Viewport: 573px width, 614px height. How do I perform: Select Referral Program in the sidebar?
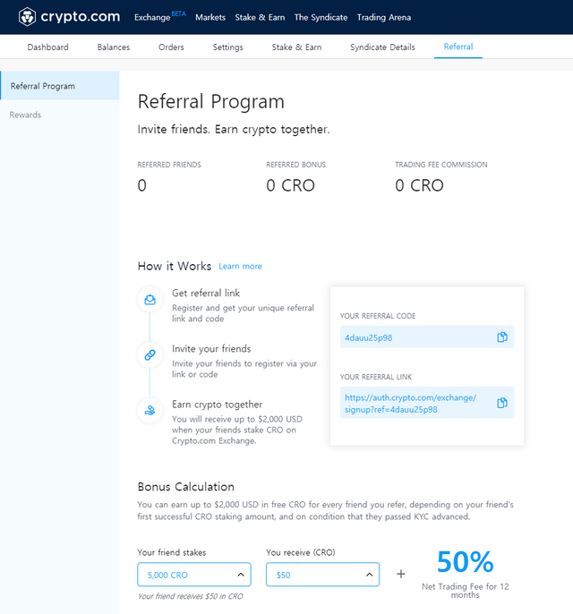[x=60, y=86]
